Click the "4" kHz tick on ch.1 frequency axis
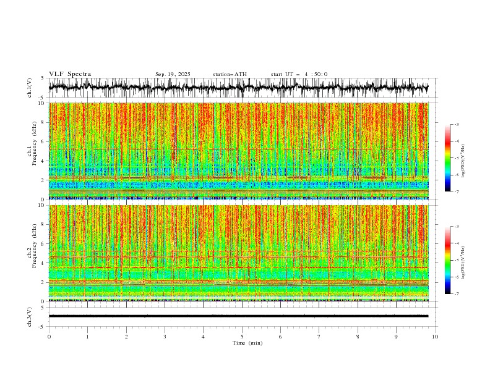Image resolution: width=490 pixels, height=378 pixels. tap(43, 161)
